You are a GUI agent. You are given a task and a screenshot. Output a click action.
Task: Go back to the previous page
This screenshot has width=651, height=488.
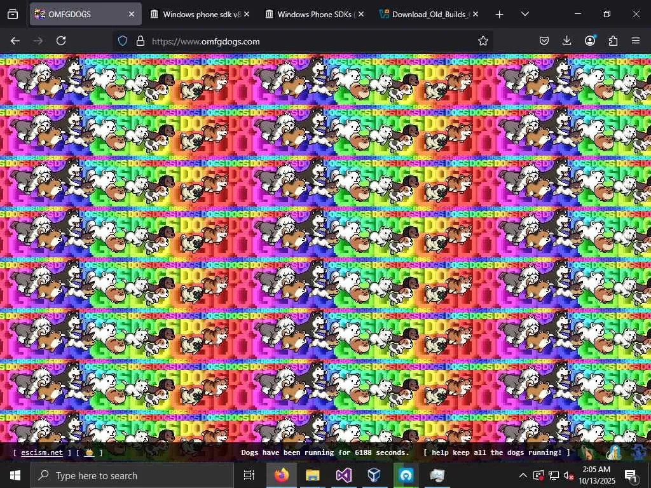point(15,41)
